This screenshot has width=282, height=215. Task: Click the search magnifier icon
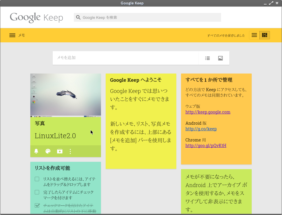click(x=78, y=17)
